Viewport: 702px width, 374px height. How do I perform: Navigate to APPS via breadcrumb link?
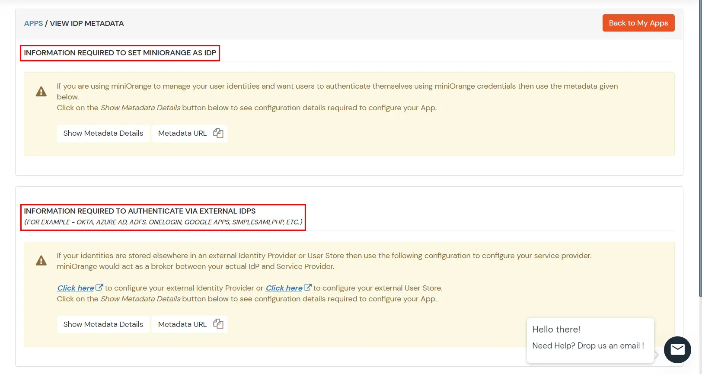point(33,23)
